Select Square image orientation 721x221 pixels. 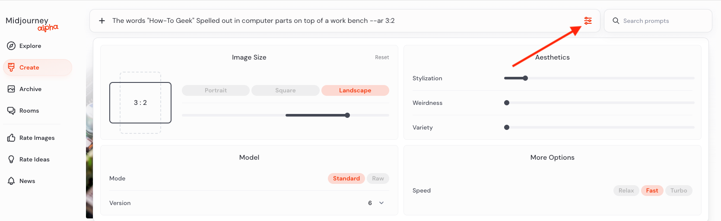click(x=285, y=90)
